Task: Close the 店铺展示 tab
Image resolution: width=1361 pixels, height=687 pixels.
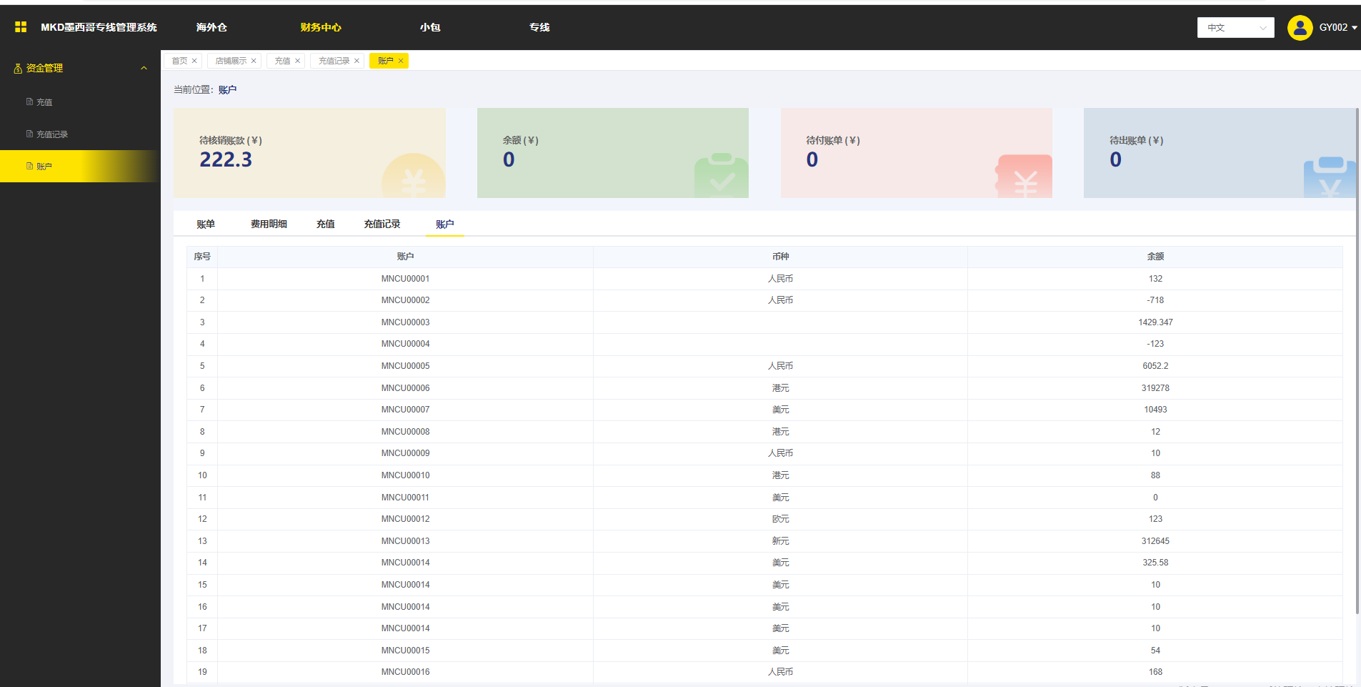Action: click(254, 61)
